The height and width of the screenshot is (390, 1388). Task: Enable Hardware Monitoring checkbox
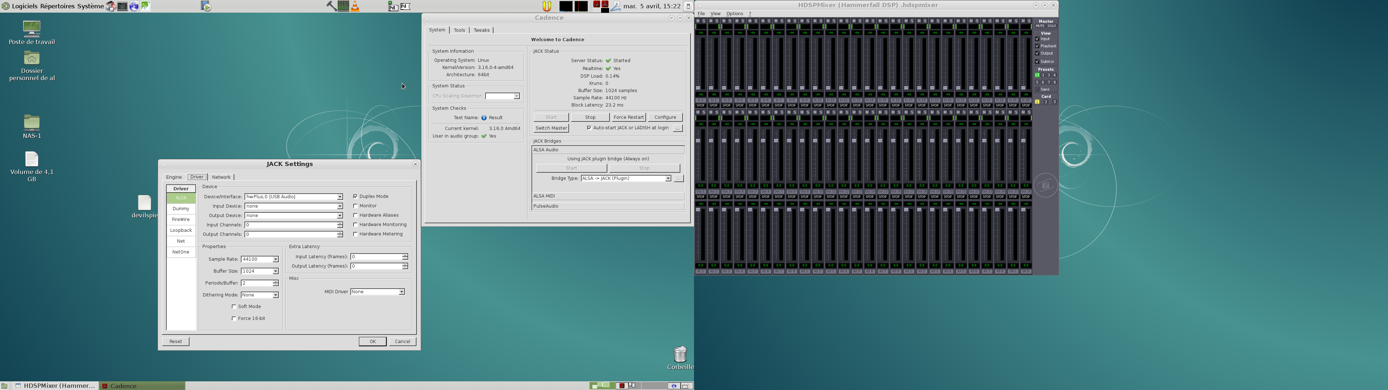(355, 225)
